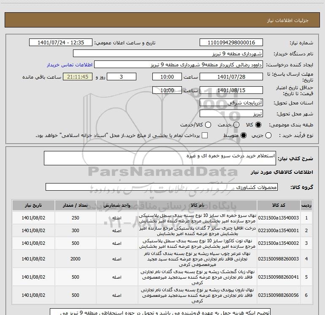Click the price validity date 1401/08/15

click(231, 90)
